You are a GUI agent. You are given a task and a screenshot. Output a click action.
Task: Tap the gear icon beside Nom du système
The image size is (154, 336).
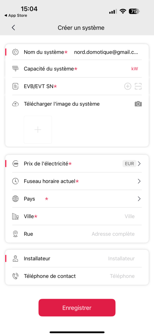(15, 52)
